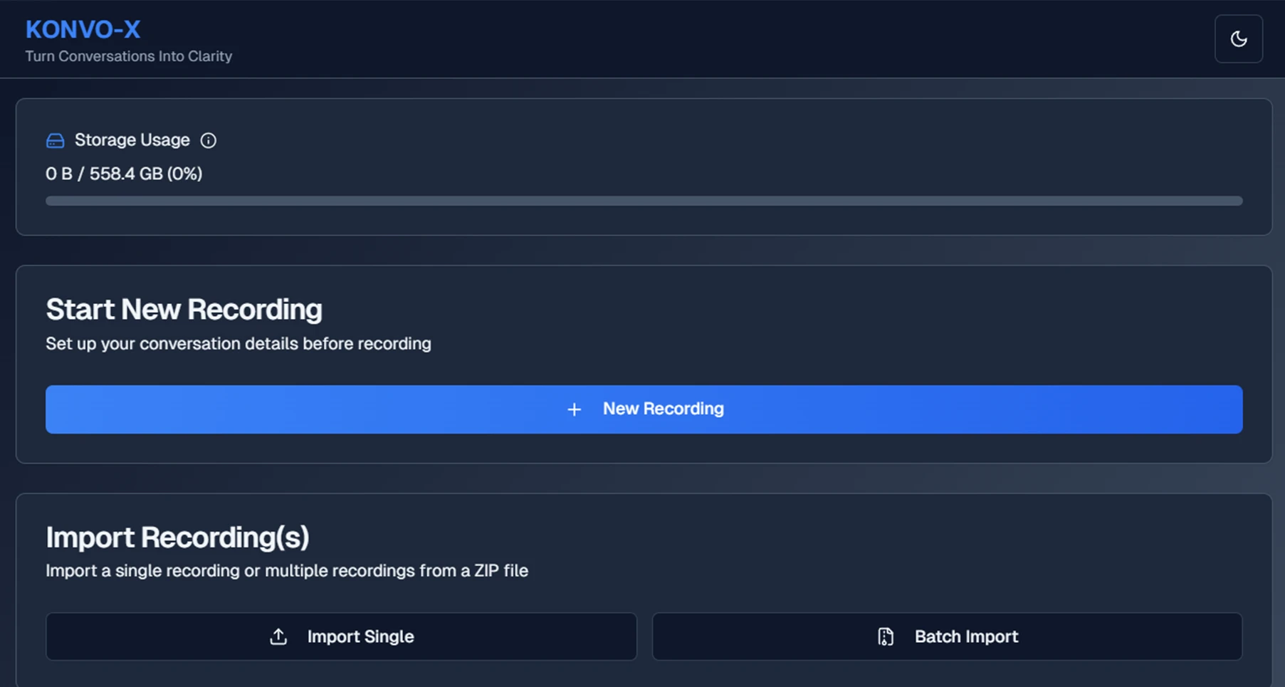
Task: Toggle dark mode using the theme switcher
Action: pos(1238,39)
